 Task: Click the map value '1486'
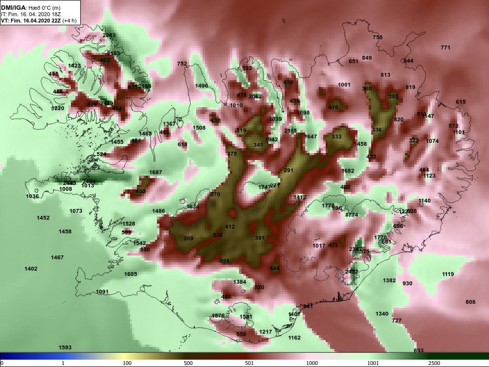click(158, 211)
